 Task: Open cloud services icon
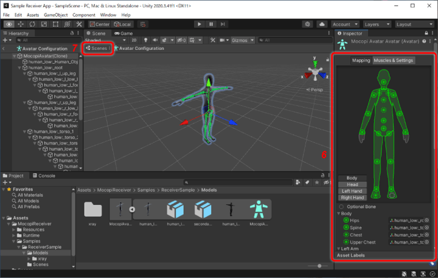coord(322,24)
